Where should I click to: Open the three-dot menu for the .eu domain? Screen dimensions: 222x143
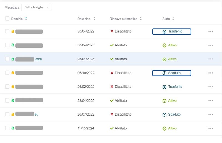tap(210, 115)
